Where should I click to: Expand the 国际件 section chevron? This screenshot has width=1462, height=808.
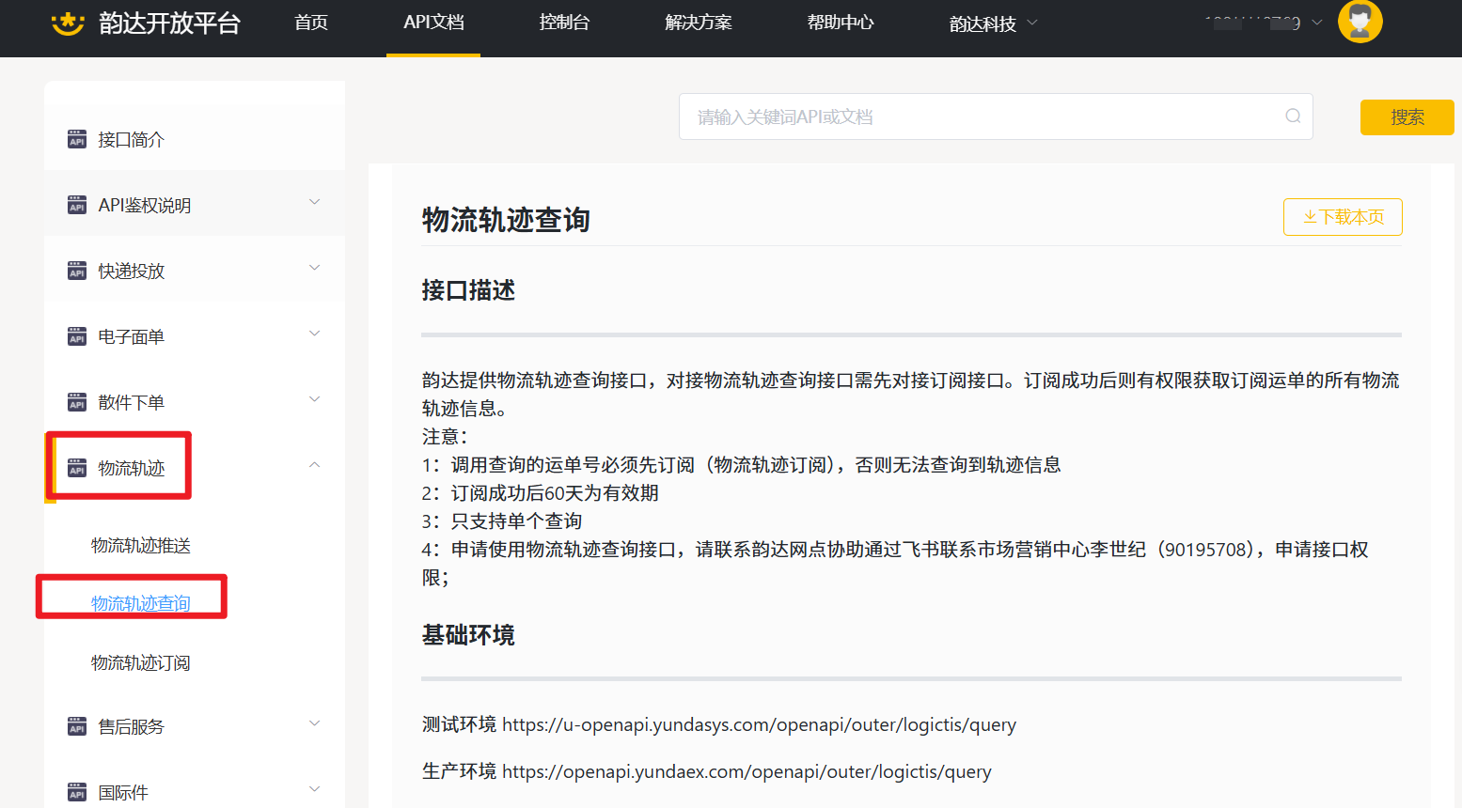point(315,789)
